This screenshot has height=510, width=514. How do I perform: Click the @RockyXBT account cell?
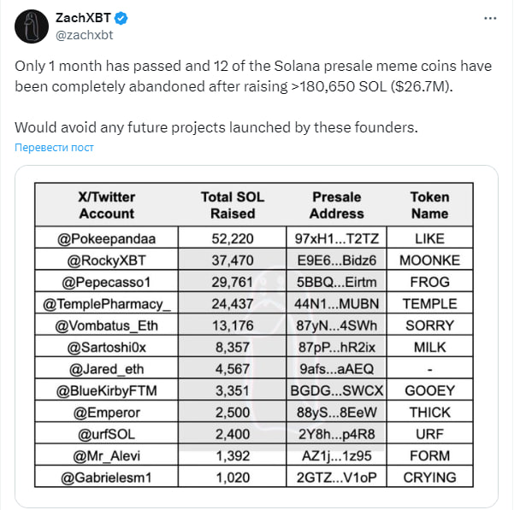click(107, 261)
